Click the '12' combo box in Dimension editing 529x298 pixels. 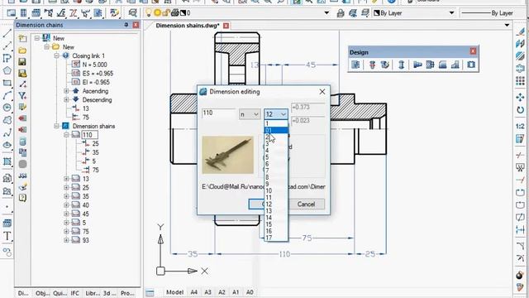(276, 114)
